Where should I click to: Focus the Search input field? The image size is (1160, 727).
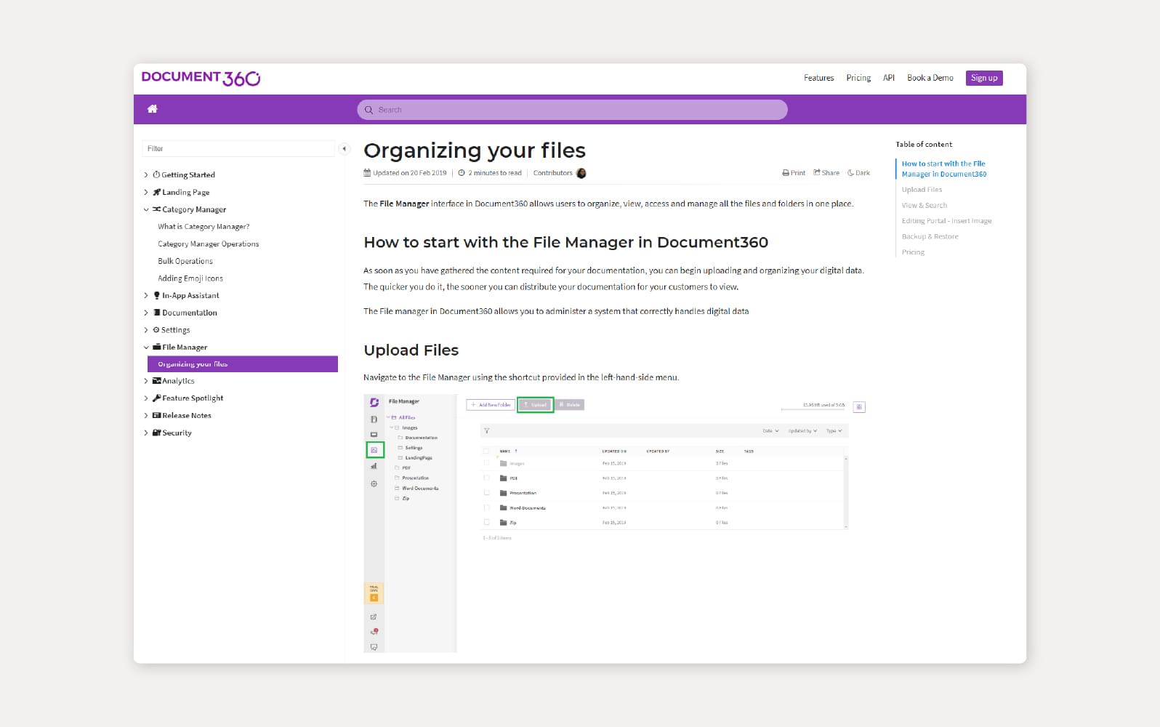pyautogui.click(x=572, y=110)
